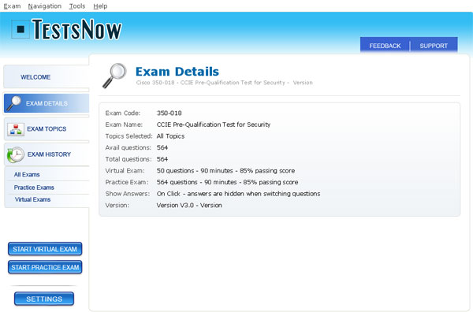Start the virtual exam

pyautogui.click(x=45, y=249)
